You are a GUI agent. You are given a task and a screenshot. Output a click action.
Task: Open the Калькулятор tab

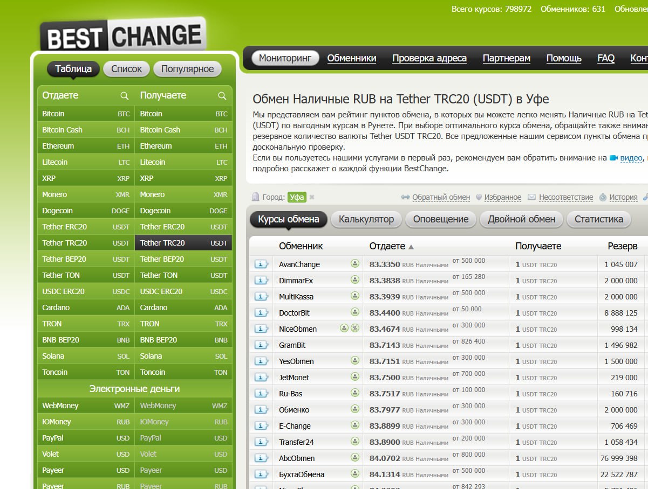pos(366,219)
